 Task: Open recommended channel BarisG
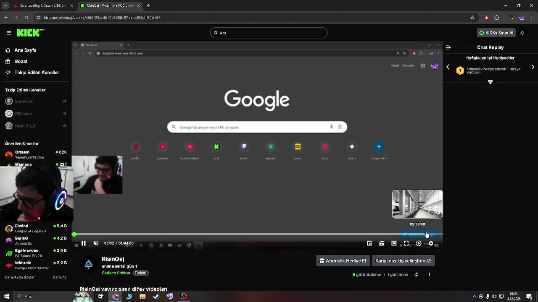tap(36, 240)
